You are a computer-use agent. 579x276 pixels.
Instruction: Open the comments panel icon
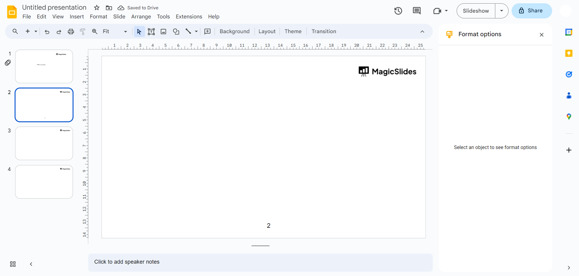(x=417, y=11)
